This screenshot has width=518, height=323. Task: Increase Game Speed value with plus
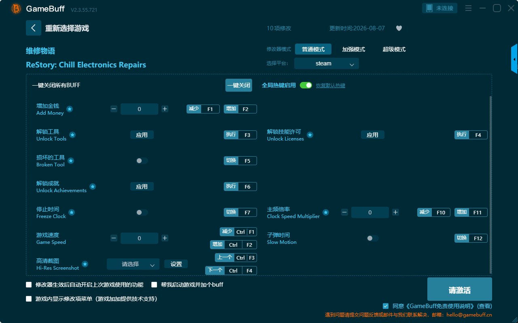(165, 238)
